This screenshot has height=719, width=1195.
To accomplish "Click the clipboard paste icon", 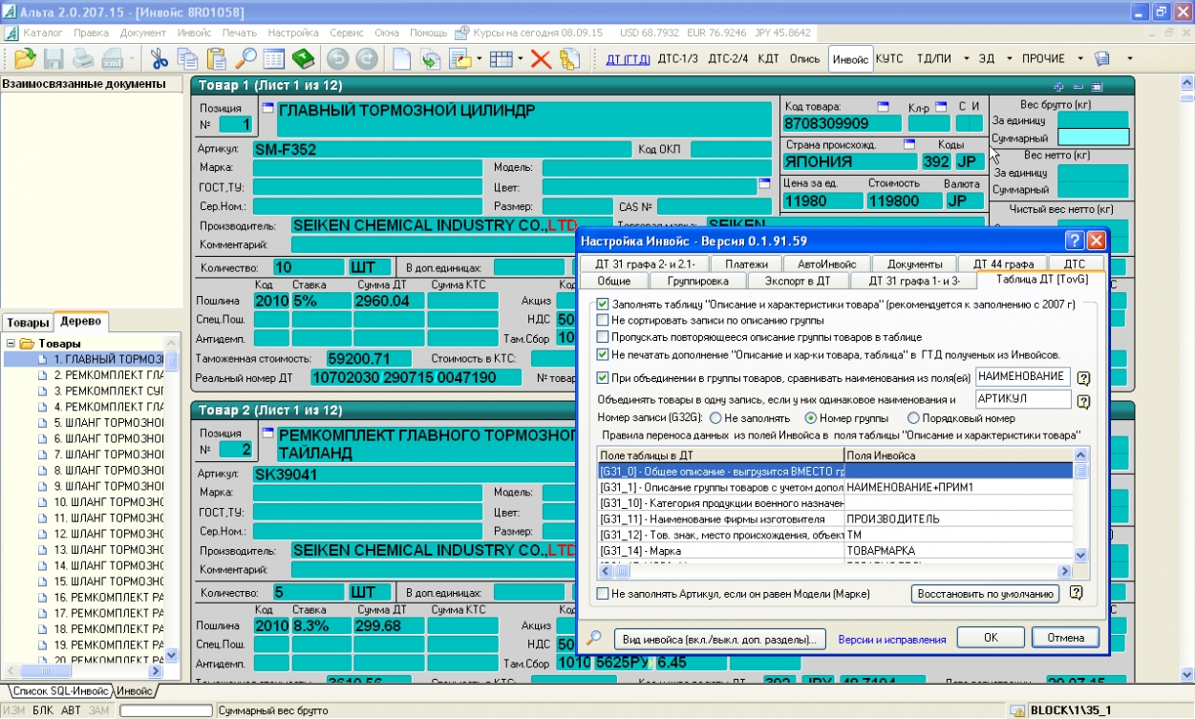I will (x=217, y=59).
